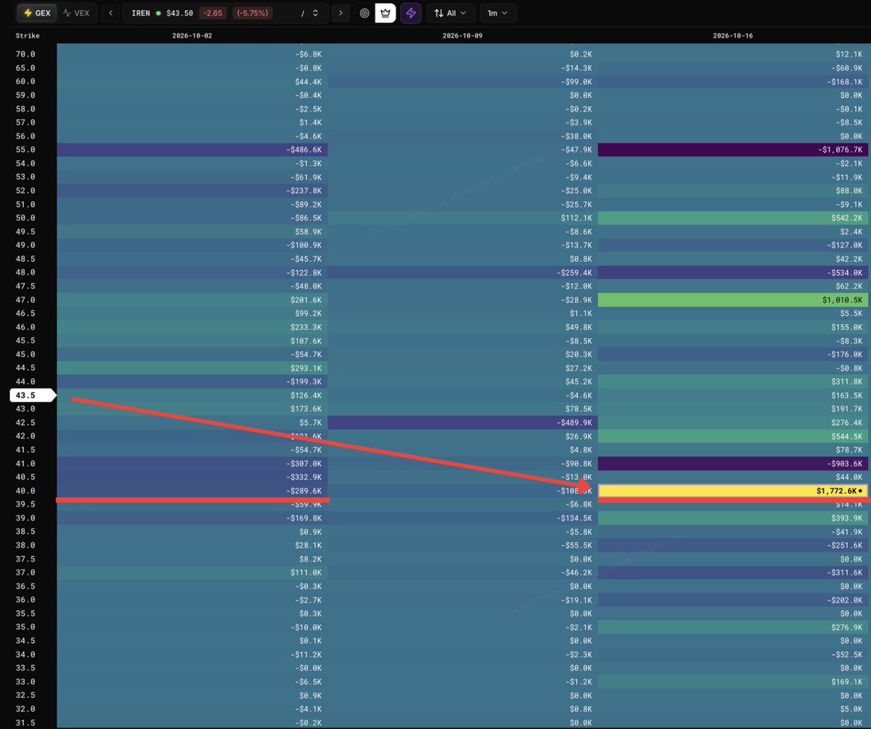Click the $1,010.5K cell at strike 47.0

[x=733, y=300]
